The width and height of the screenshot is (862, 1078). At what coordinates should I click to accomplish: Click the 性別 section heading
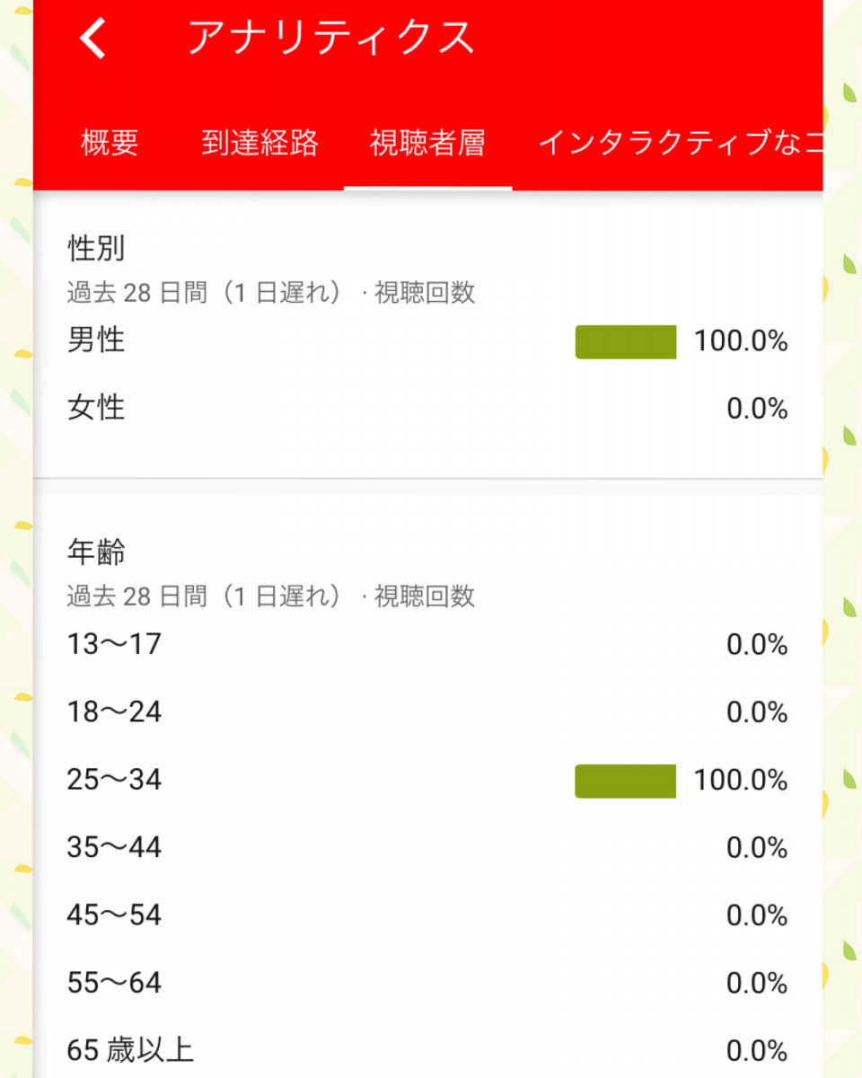(x=96, y=249)
